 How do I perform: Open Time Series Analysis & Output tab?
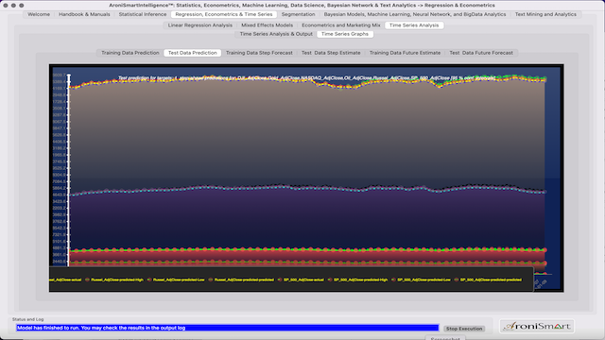[x=276, y=34]
